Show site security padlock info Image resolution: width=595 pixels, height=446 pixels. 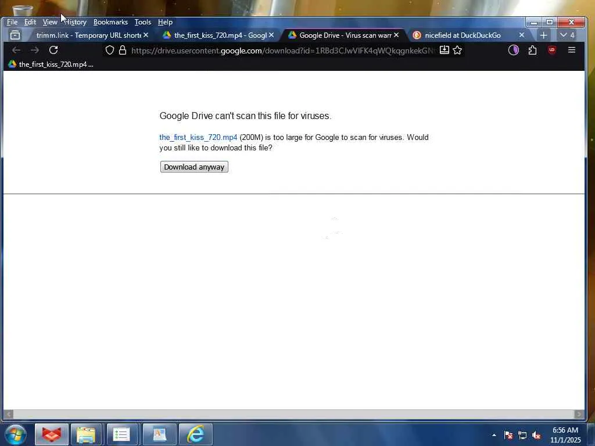pyautogui.click(x=123, y=50)
